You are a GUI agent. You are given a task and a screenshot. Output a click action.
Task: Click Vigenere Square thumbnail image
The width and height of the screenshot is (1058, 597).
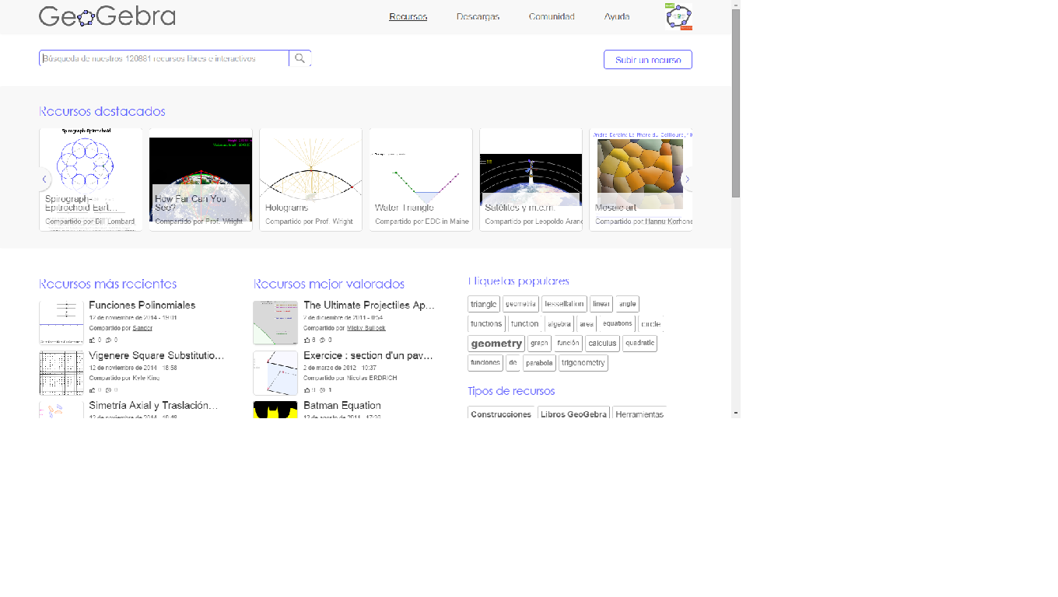pyautogui.click(x=61, y=372)
